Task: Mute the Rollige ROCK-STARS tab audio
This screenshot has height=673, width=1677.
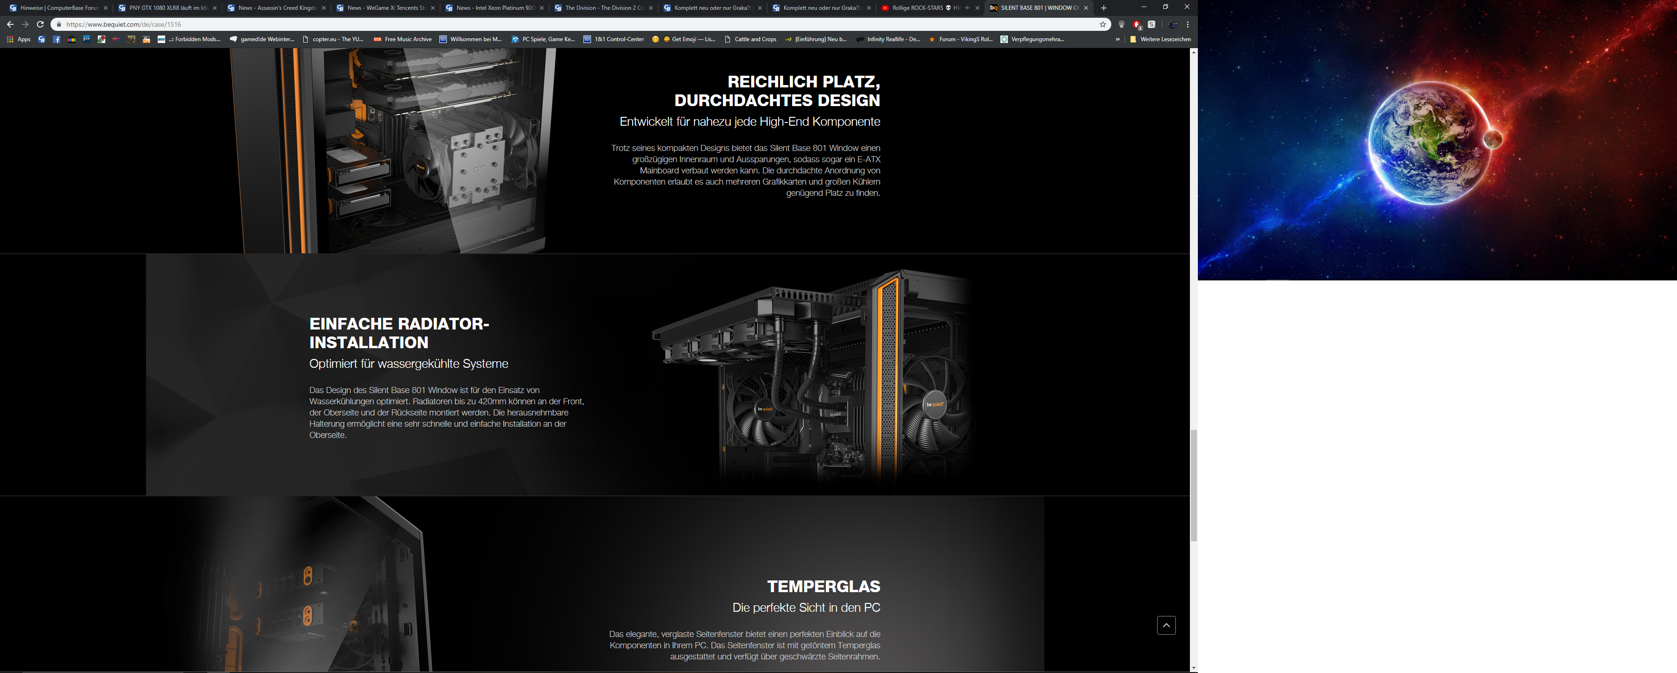Action: [x=967, y=8]
